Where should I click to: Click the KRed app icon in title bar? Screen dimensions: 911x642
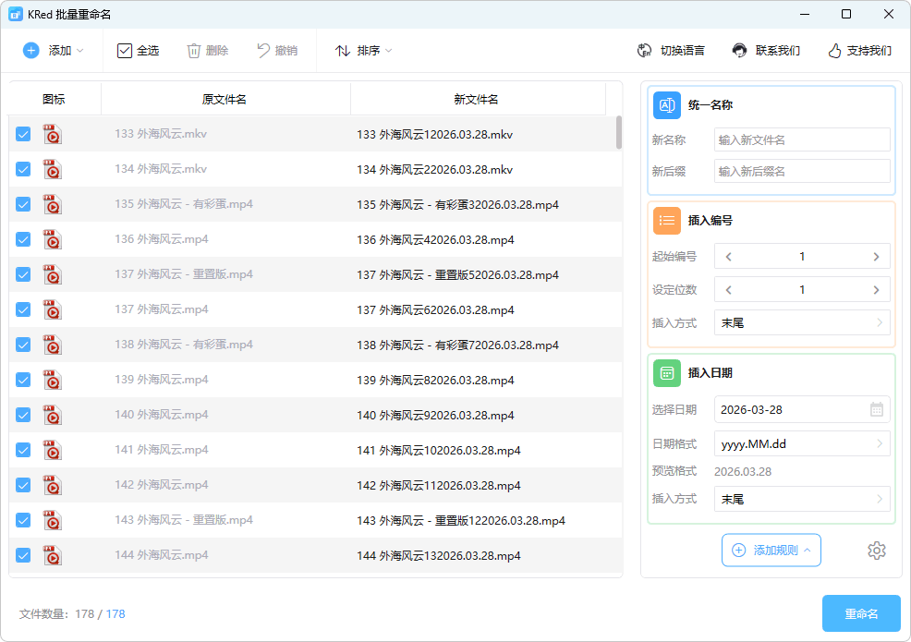click(x=16, y=15)
